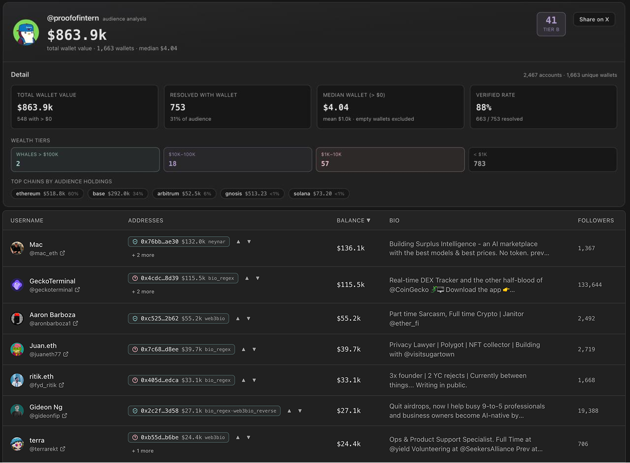Viewport: 630px width, 463px height.
Task: Click the Verified Rate 88% card
Action: tap(543, 107)
